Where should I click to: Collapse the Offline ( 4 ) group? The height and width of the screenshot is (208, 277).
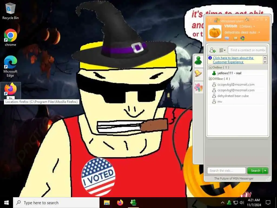210,79
